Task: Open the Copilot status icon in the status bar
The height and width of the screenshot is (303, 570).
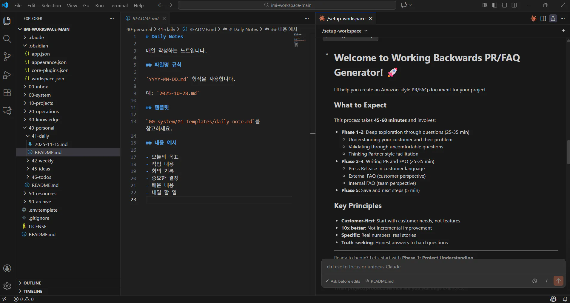Action: 553,299
